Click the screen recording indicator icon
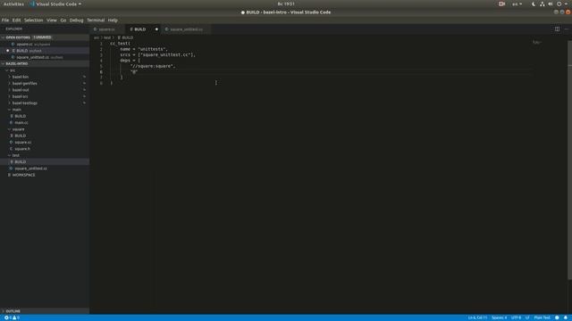572x321 pixels. point(501,4)
